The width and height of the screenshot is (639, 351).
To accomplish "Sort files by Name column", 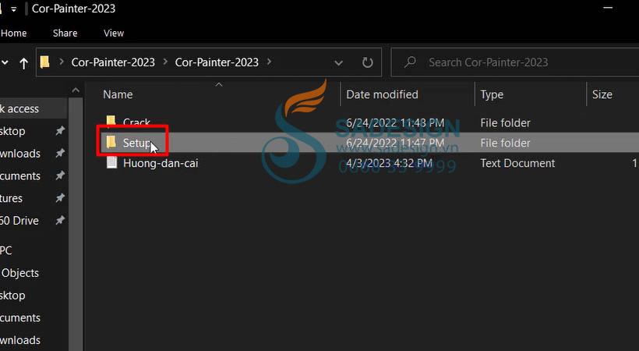I will click(x=118, y=94).
